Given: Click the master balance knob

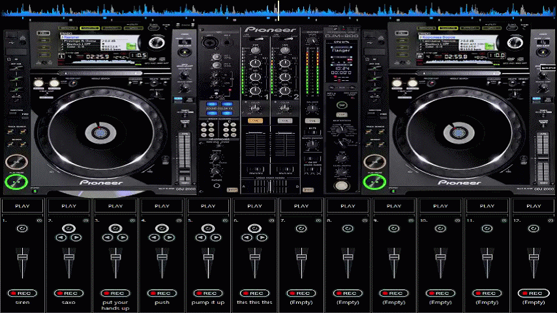Looking at the screenshot, I should 312,110.
